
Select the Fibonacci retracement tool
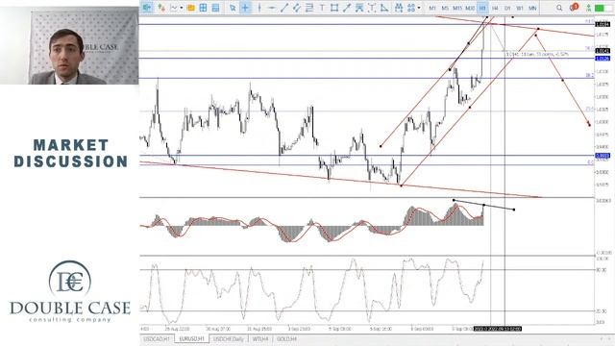309,8
